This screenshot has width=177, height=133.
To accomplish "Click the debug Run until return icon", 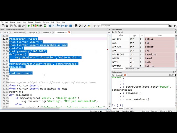I will click(63, 26).
